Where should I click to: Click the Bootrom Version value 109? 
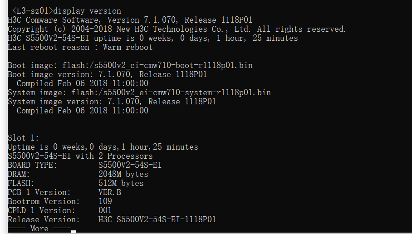105,201
